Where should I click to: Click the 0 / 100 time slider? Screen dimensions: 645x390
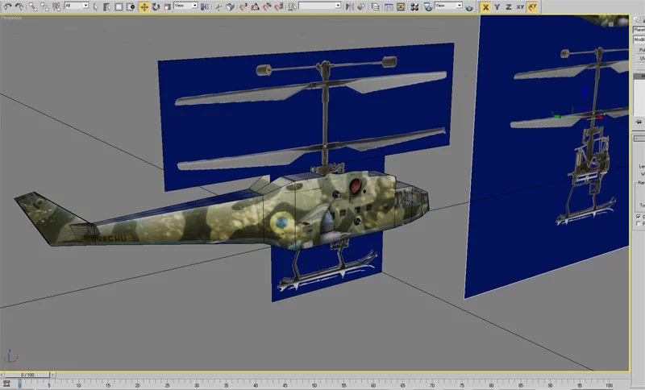pyautogui.click(x=27, y=375)
